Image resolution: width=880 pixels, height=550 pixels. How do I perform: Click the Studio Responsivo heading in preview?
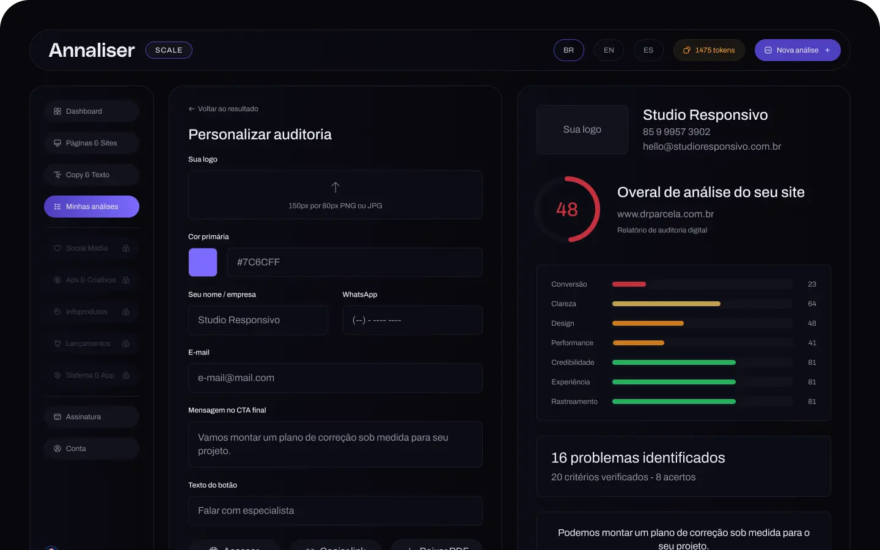705,115
